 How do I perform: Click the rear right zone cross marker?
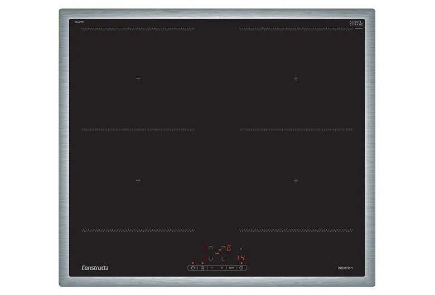(296, 78)
